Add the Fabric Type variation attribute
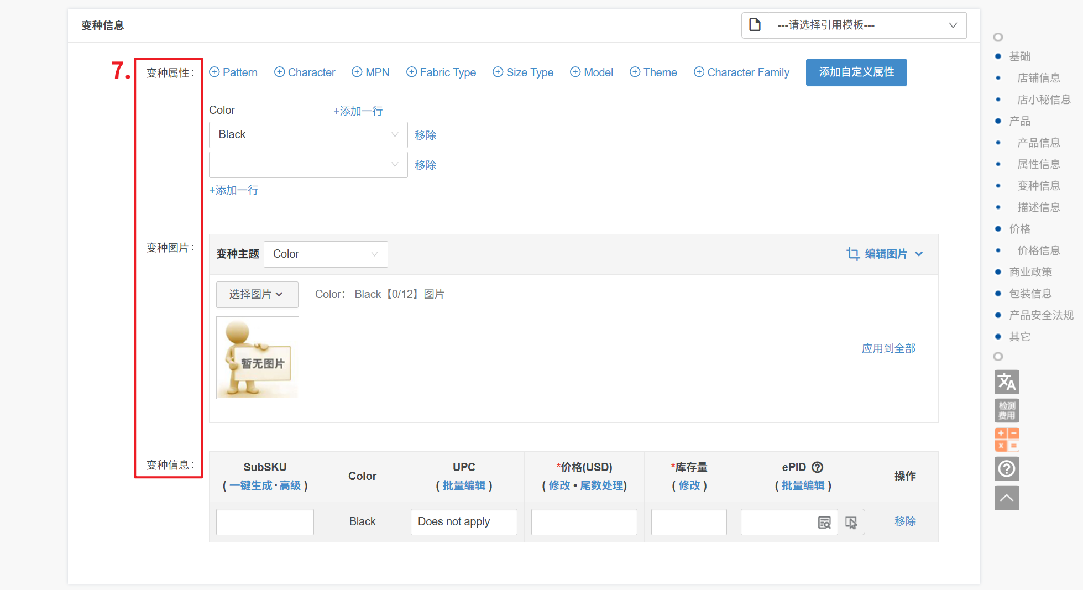1083x590 pixels. pos(441,72)
